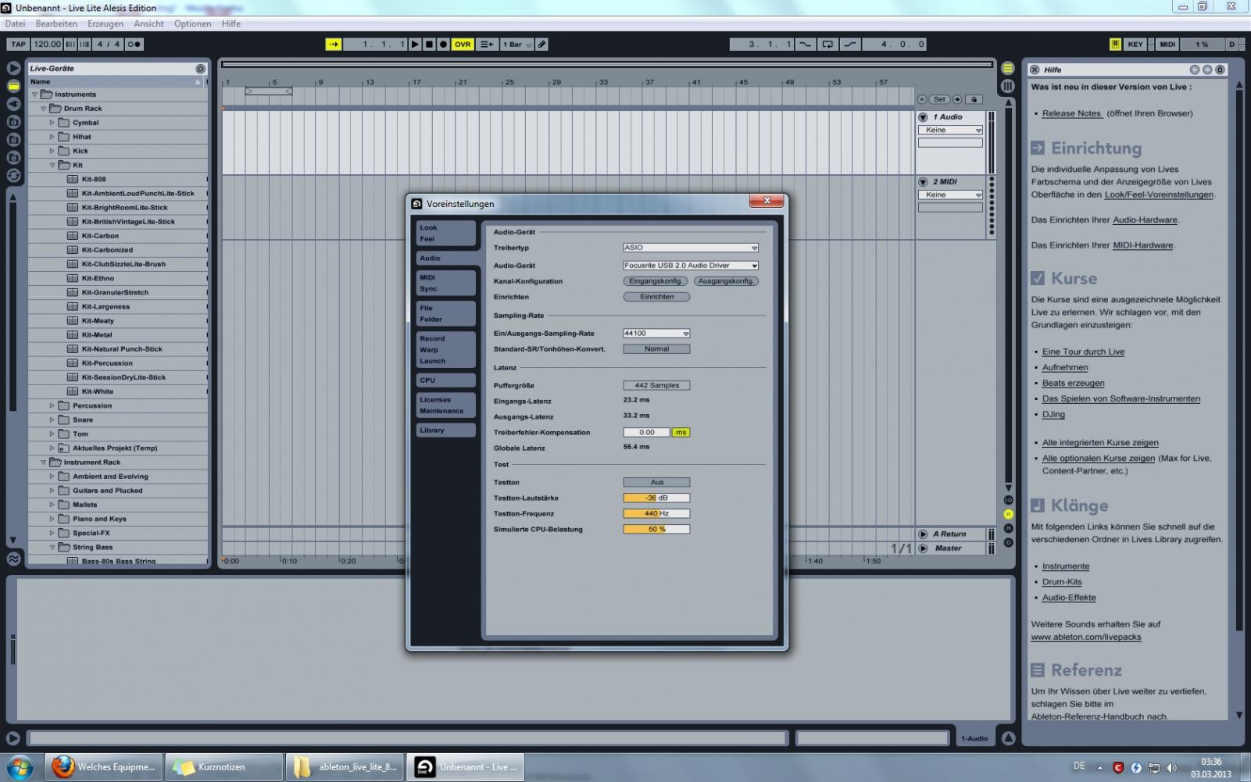Close the Hilfe panel
Image resolution: width=1251 pixels, height=782 pixels.
[x=1035, y=70]
